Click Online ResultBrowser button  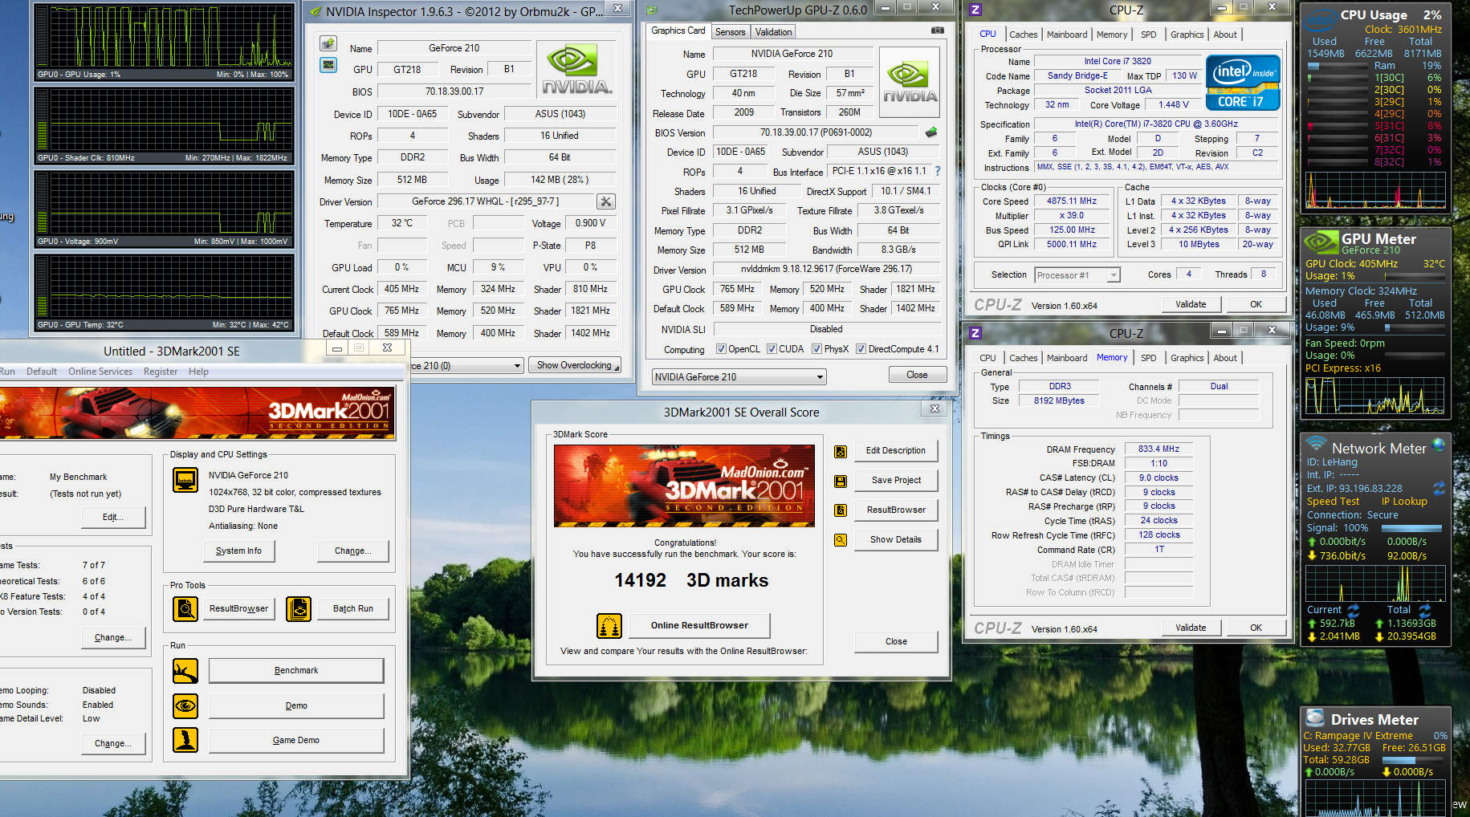(699, 625)
